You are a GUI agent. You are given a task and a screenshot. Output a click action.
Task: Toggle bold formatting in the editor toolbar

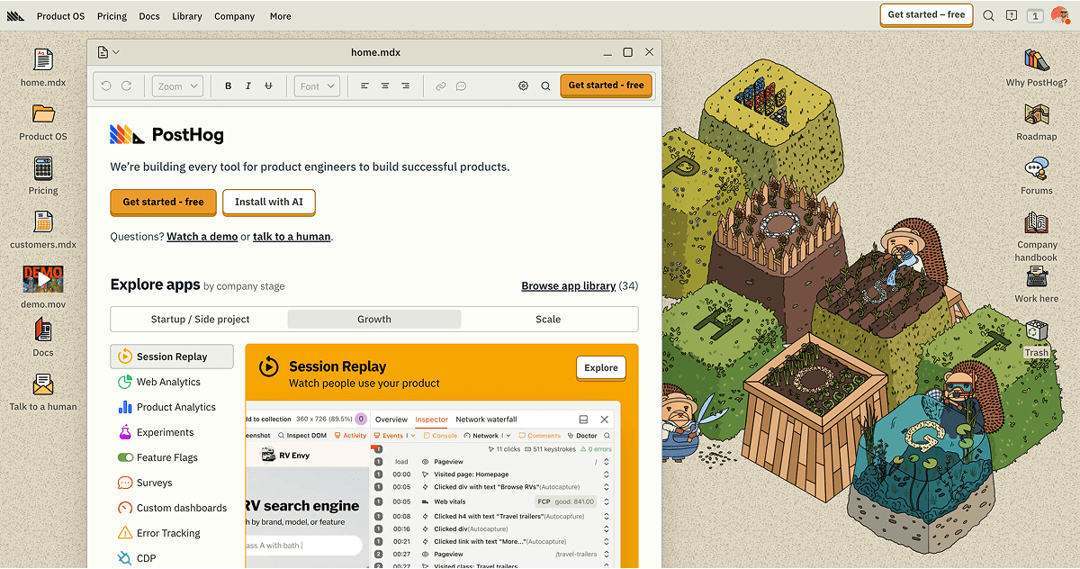click(228, 86)
